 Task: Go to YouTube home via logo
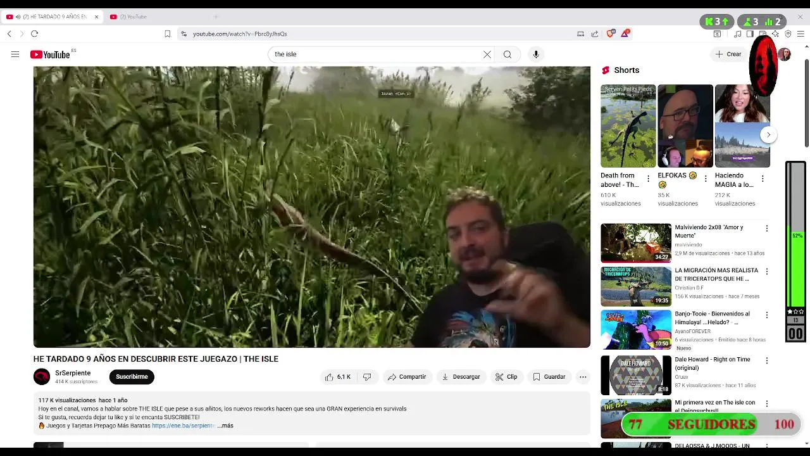(x=50, y=54)
